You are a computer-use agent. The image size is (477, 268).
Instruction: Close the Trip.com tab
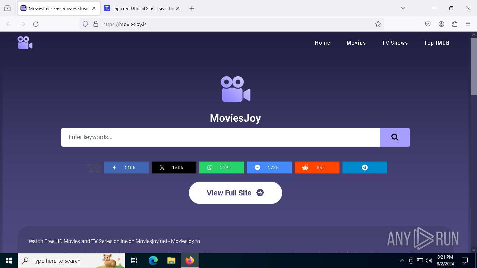coord(178,8)
